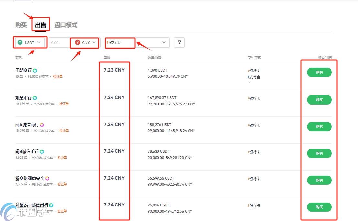358x221 pixels.
Task: Click 验证单 label under 如意币行
Action: [64, 104]
